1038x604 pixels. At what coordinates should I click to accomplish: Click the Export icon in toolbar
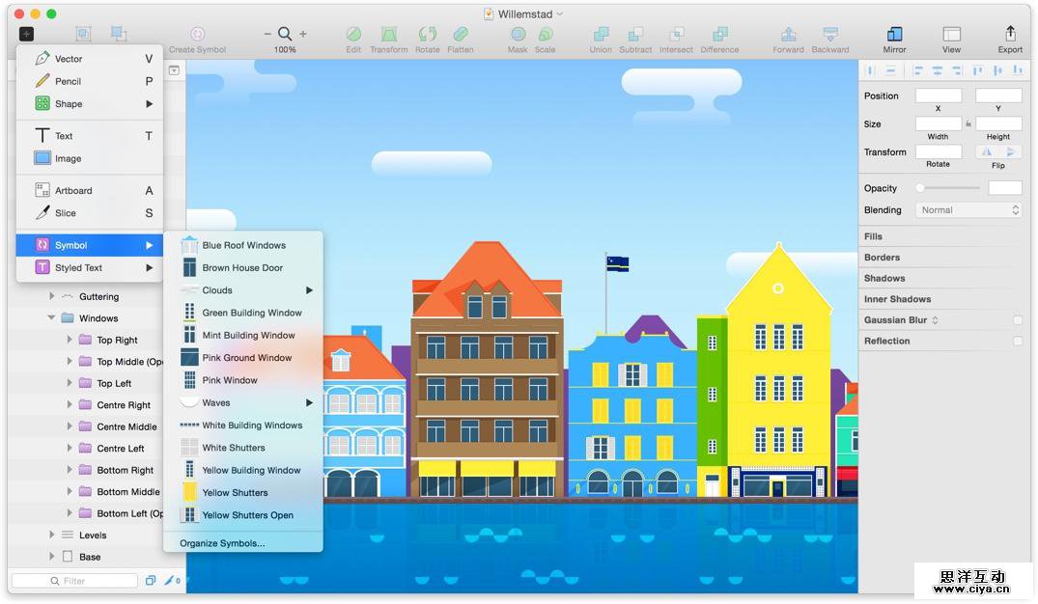click(x=1010, y=35)
